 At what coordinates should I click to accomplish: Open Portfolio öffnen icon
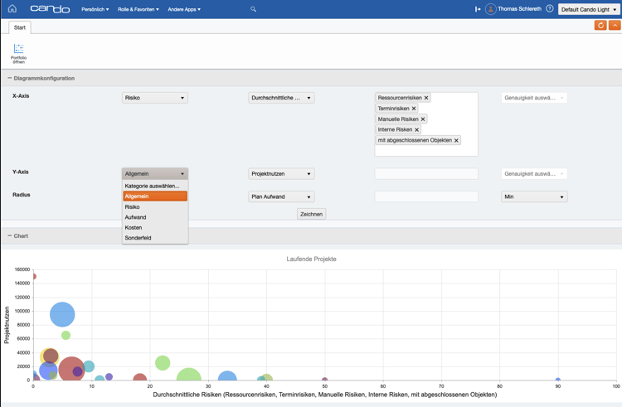(x=18, y=54)
